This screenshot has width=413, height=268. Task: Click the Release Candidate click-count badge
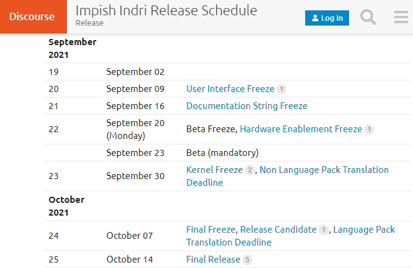[323, 230]
